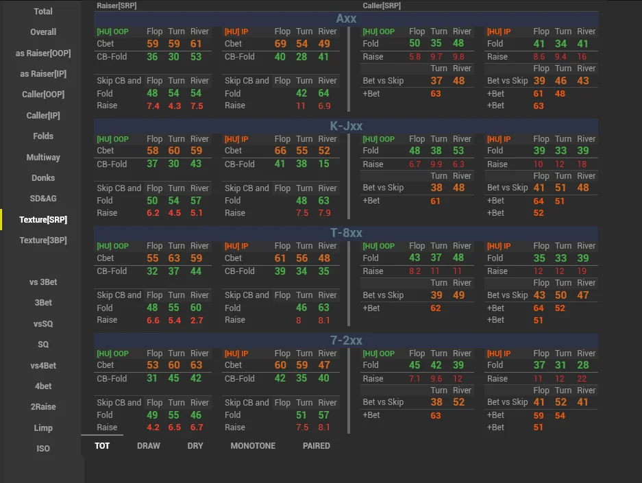Image resolution: width=642 pixels, height=483 pixels.
Task: Select Texture[SRP] sidebar item
Action: pos(43,219)
